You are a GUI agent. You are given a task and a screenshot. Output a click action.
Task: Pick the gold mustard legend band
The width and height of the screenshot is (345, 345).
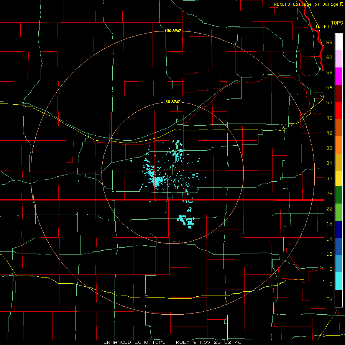click(338, 162)
